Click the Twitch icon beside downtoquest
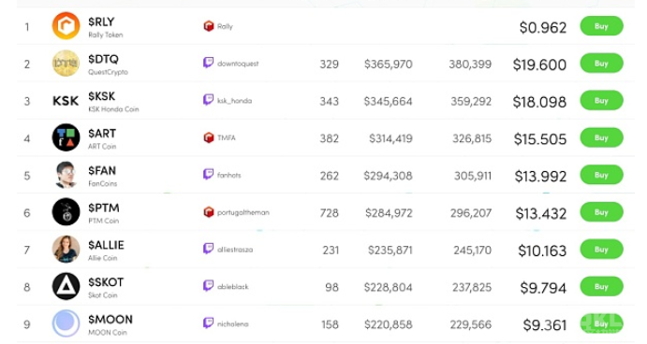Image resolution: width=647 pixels, height=344 pixels. (x=209, y=63)
